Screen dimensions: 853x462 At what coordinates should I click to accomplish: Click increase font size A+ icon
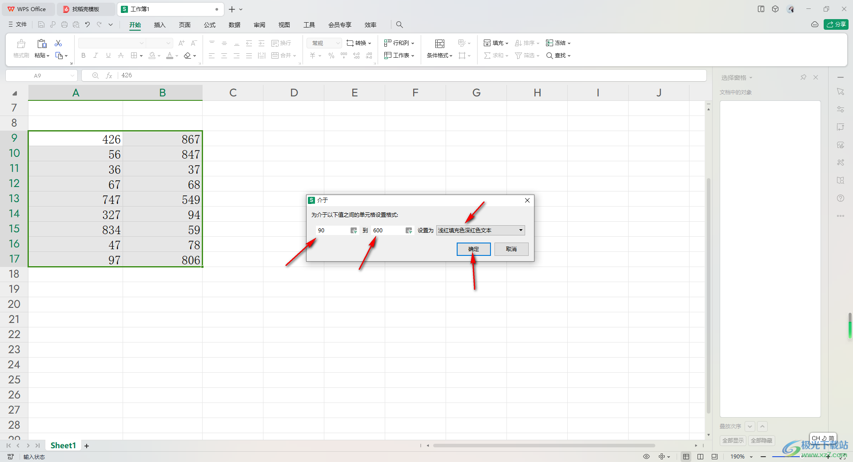point(181,43)
